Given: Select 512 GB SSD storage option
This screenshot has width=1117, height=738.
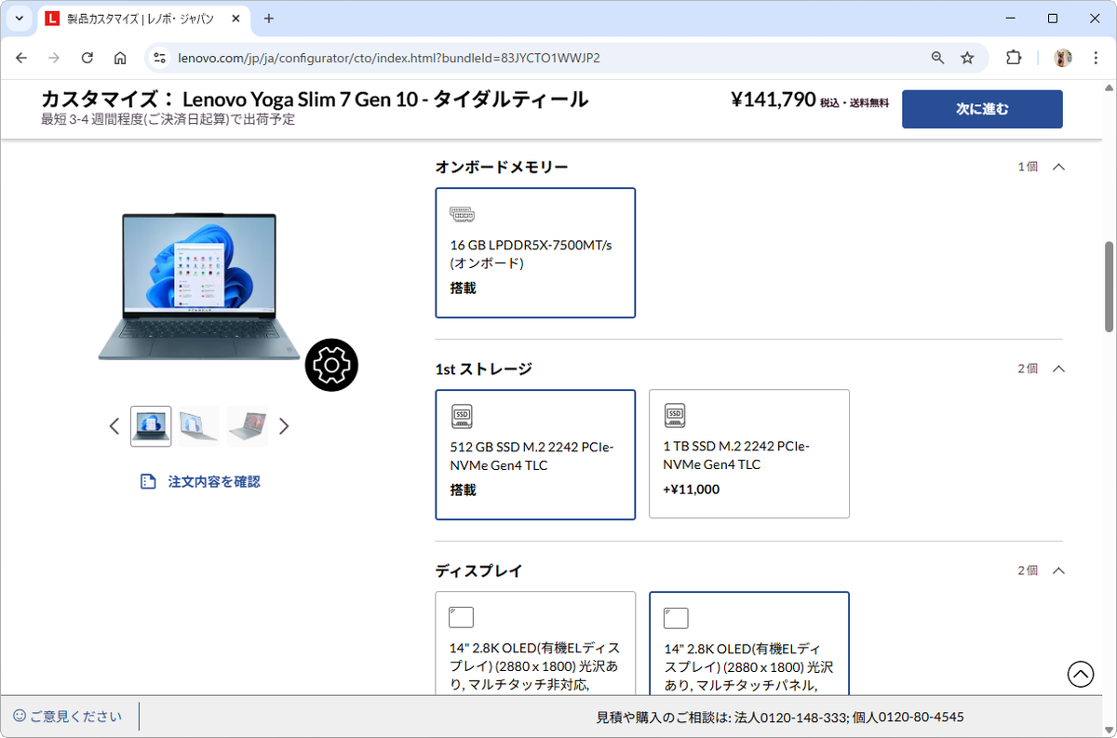Looking at the screenshot, I should click(x=535, y=453).
